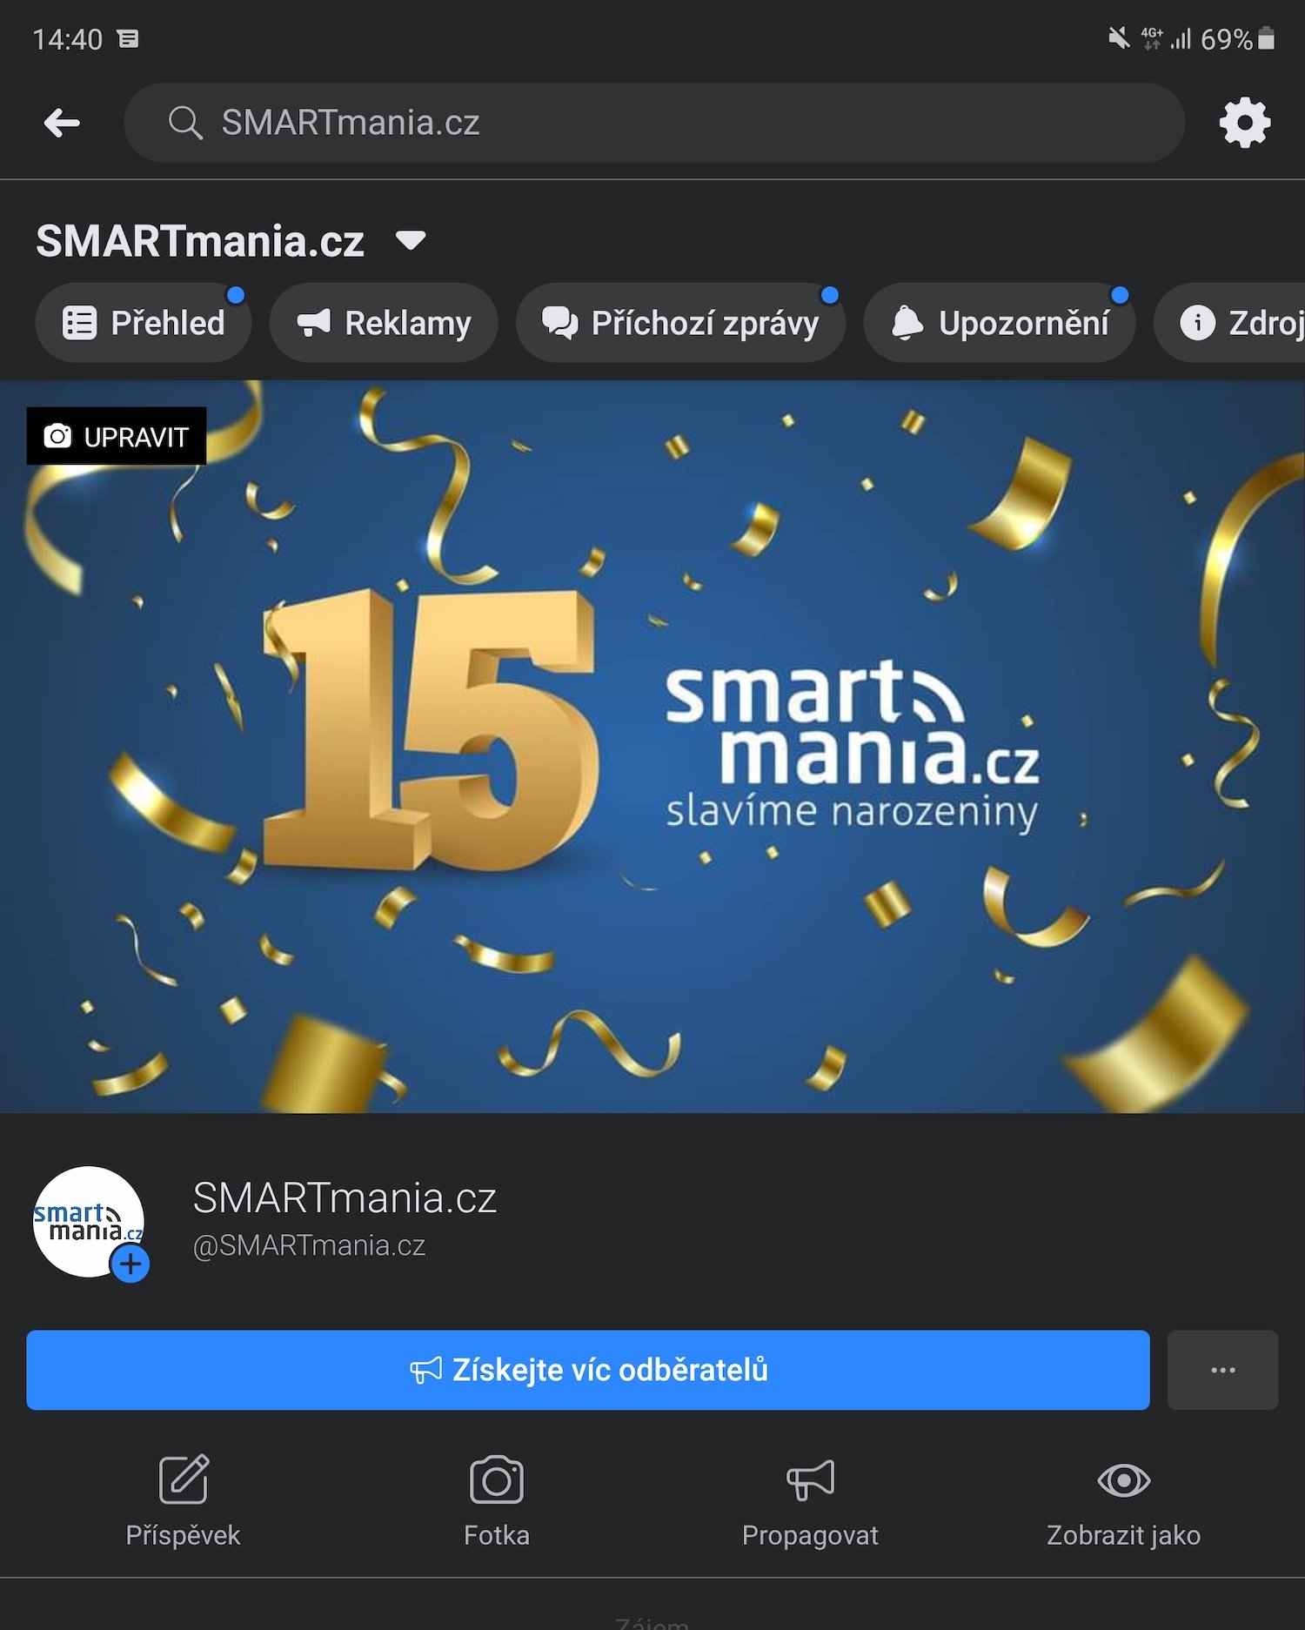Select the partially visible Zdroje tab
This screenshot has width=1305, height=1630.
tap(1230, 323)
